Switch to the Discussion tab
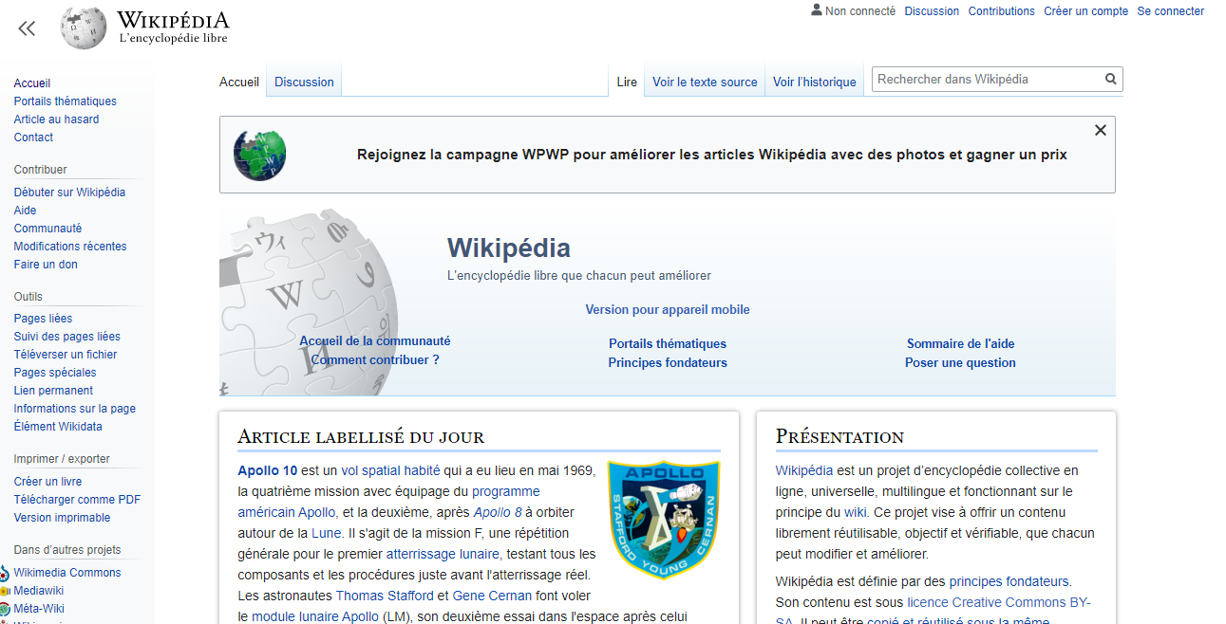This screenshot has width=1226, height=624. pos(304,83)
